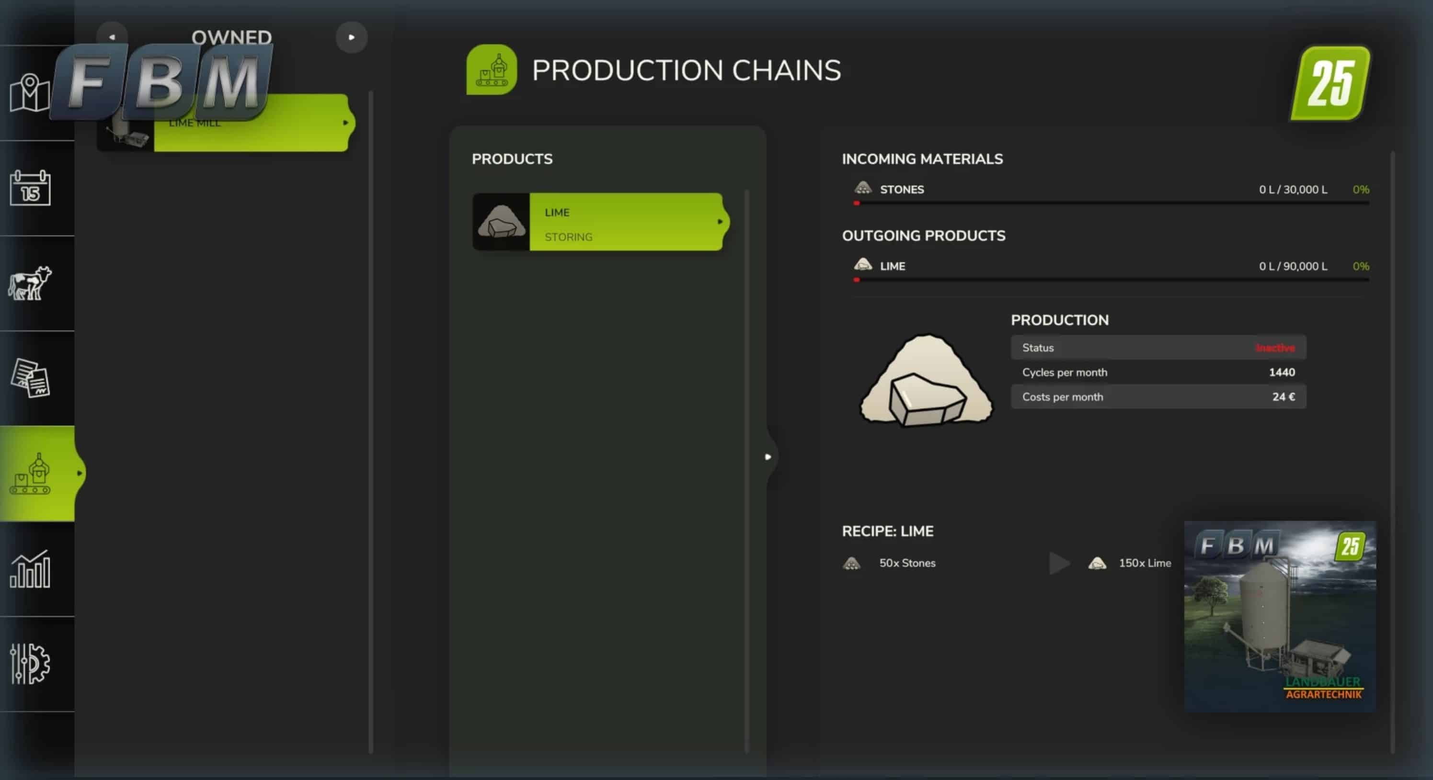Click the Lime outgoing product fill bar
This screenshot has width=1433, height=780.
click(1111, 280)
